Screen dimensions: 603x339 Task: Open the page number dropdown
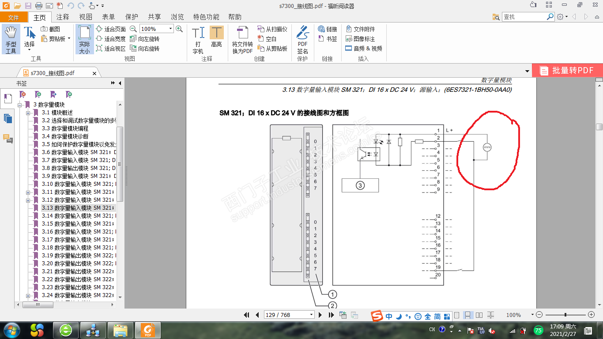(311, 315)
